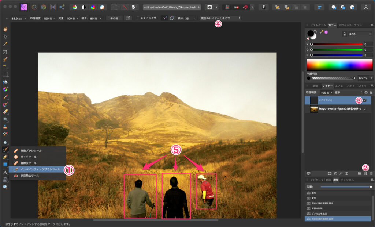Toggle visibility of the bayu-syaits photo layer
The height and width of the screenshot is (227, 375).
[x=365, y=109]
